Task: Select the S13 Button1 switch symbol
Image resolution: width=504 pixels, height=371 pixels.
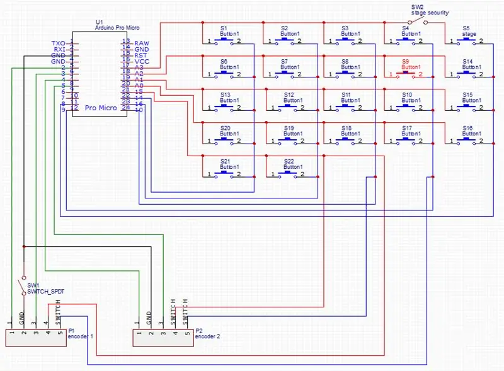Action: (x=224, y=107)
